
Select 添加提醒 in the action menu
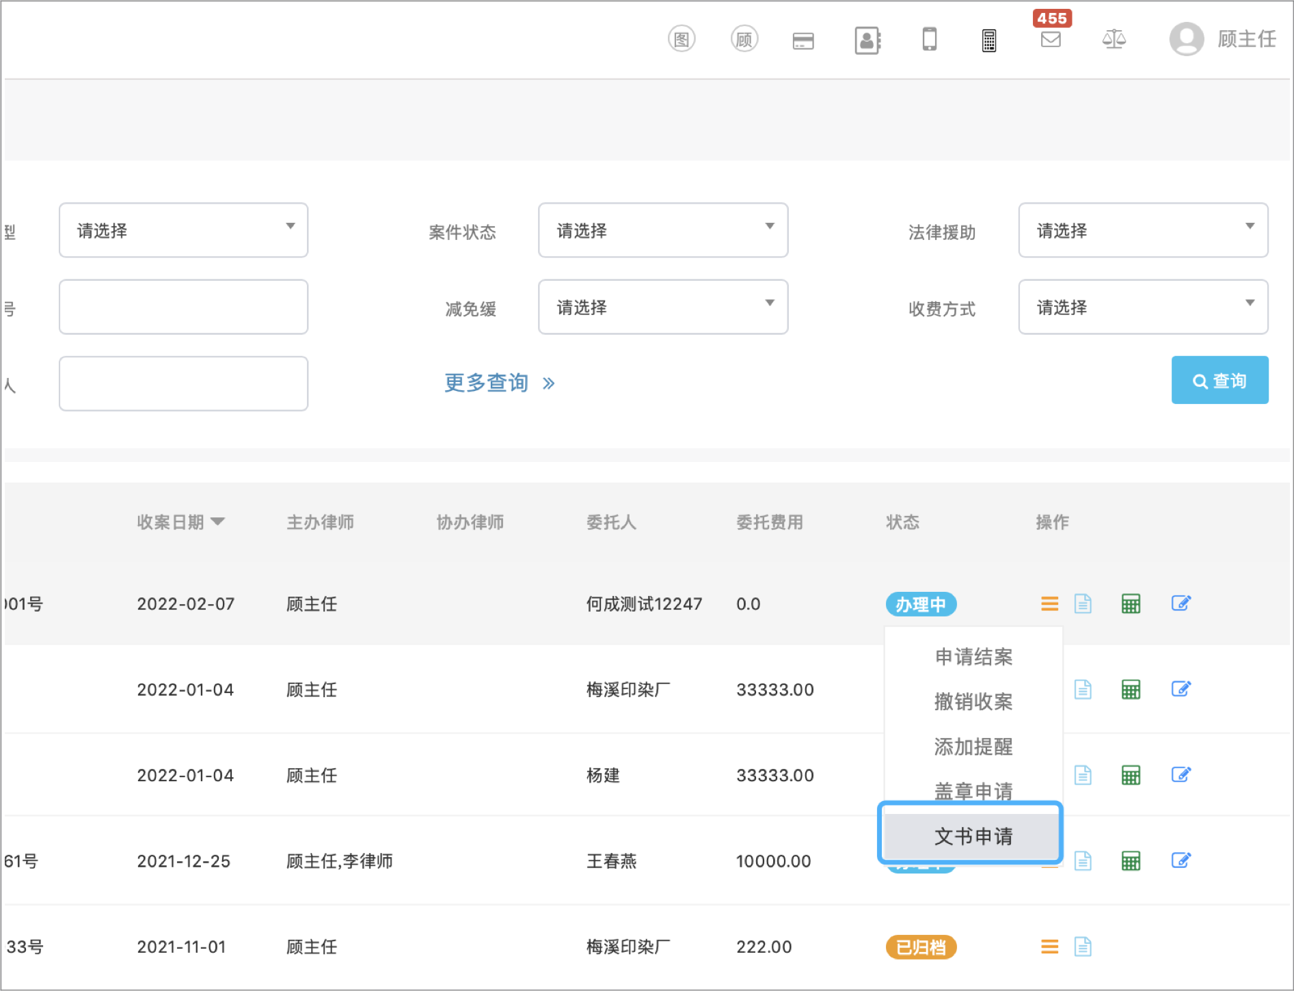[x=973, y=746]
